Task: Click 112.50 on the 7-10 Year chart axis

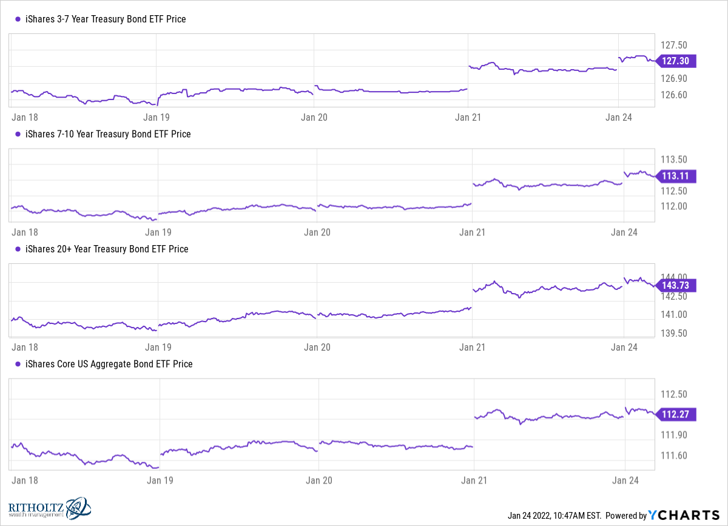Action: (x=673, y=191)
